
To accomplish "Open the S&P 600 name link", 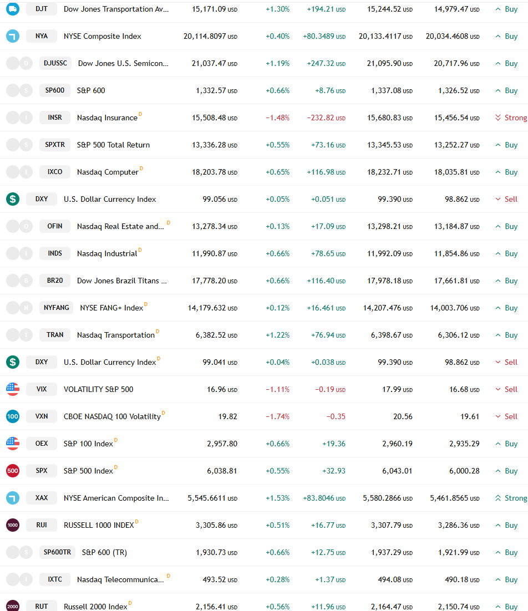I will [91, 90].
